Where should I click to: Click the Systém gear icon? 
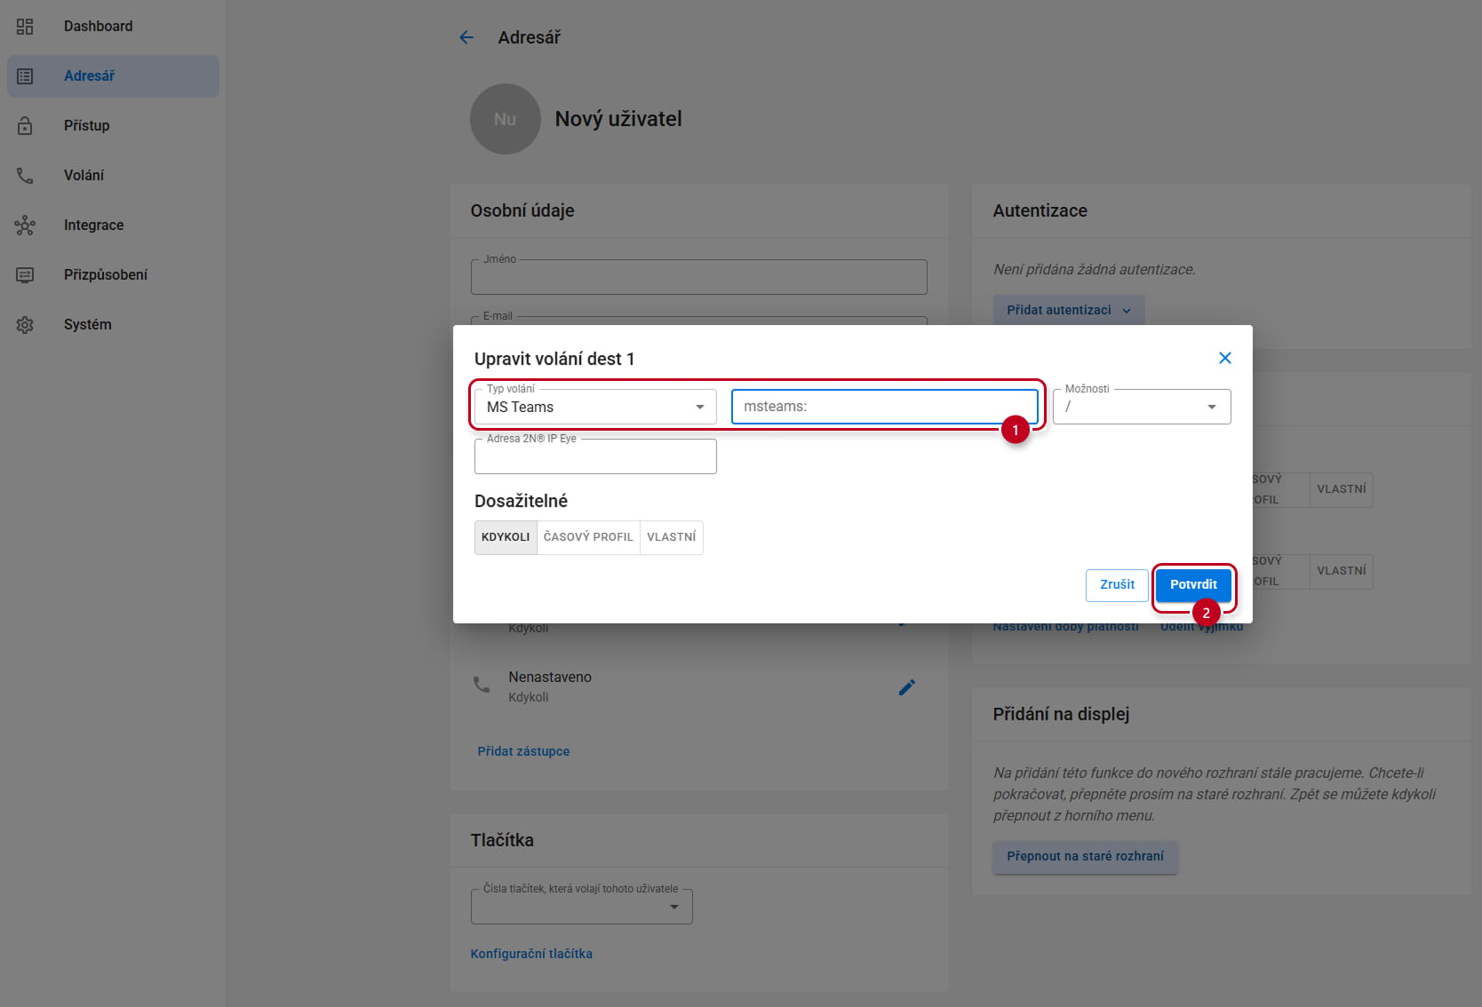click(25, 325)
